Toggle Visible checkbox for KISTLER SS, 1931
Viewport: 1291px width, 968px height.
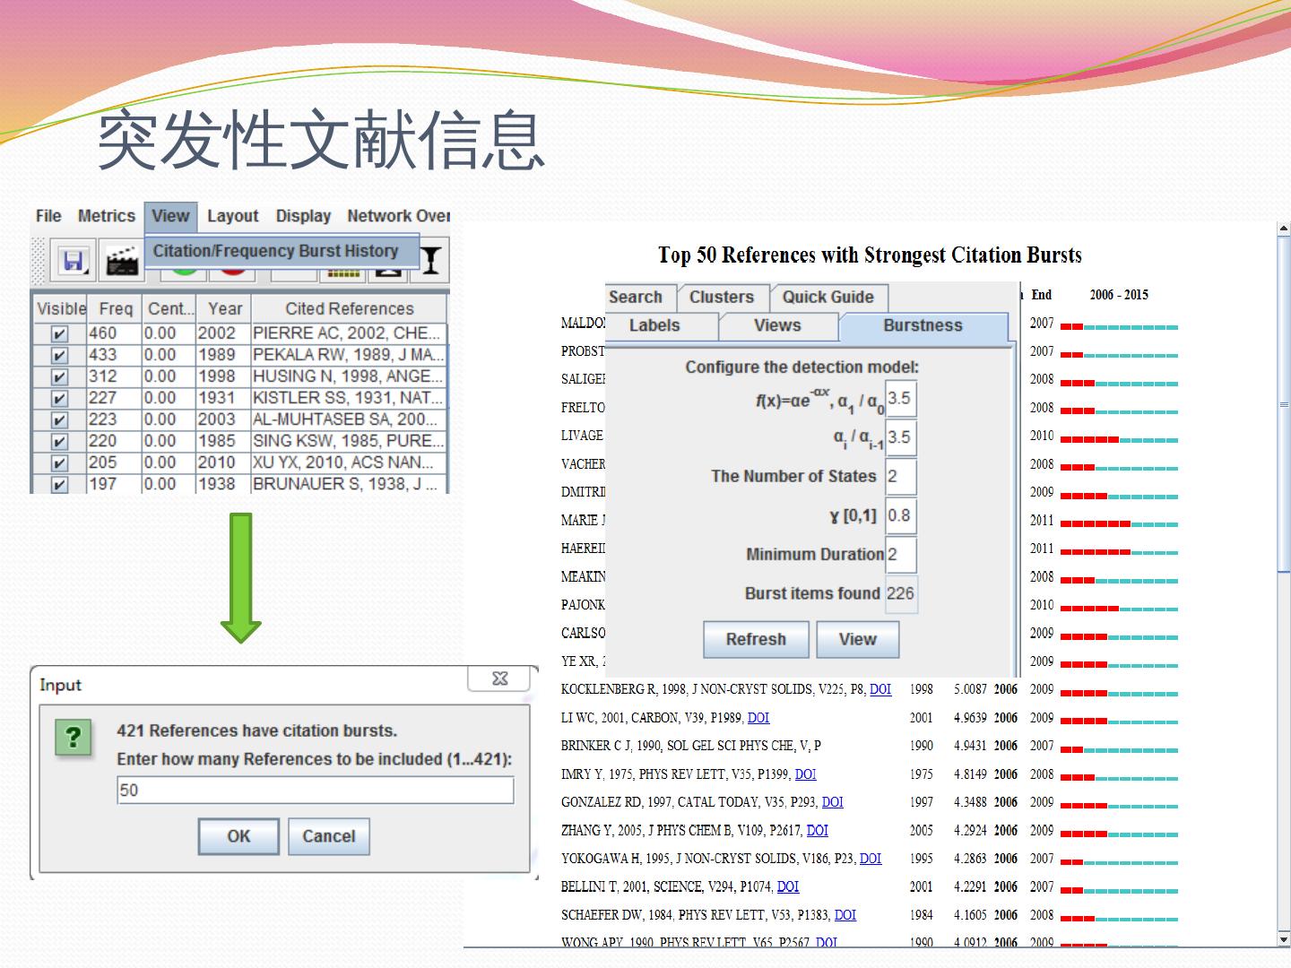click(59, 398)
